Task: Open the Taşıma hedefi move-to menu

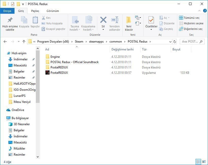Action: [75, 24]
